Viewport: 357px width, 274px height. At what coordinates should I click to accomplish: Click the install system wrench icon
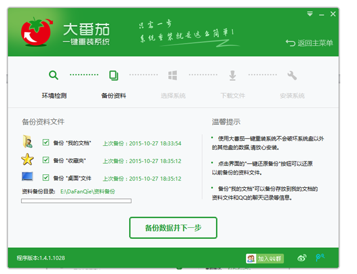coord(292,75)
